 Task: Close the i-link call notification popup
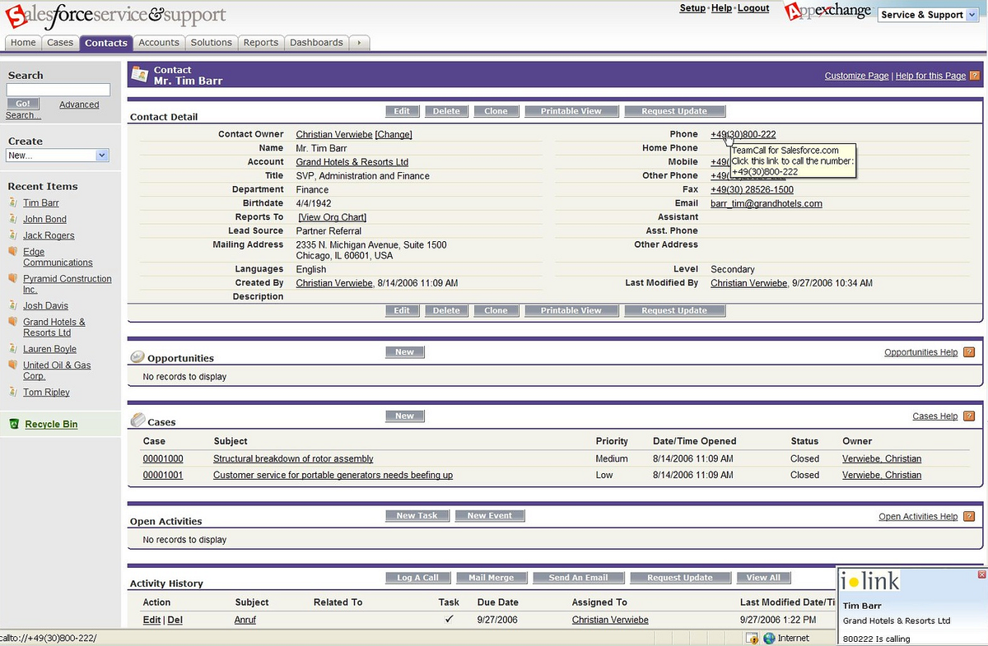(981, 574)
